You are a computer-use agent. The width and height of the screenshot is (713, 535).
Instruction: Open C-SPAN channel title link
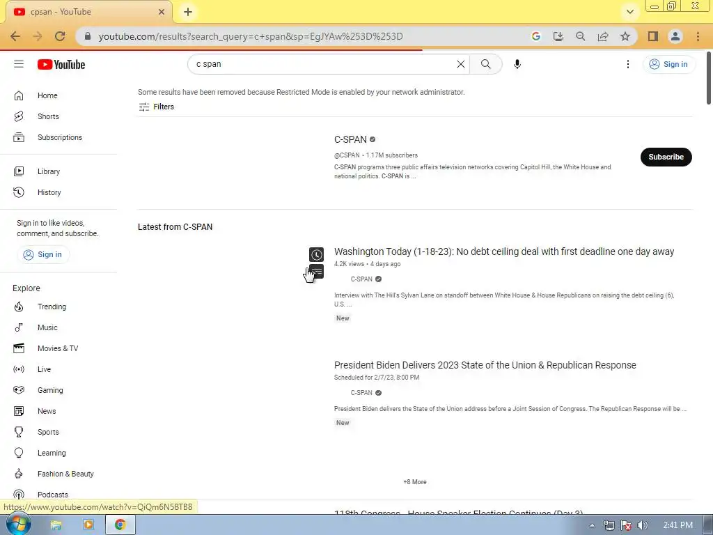coord(350,139)
